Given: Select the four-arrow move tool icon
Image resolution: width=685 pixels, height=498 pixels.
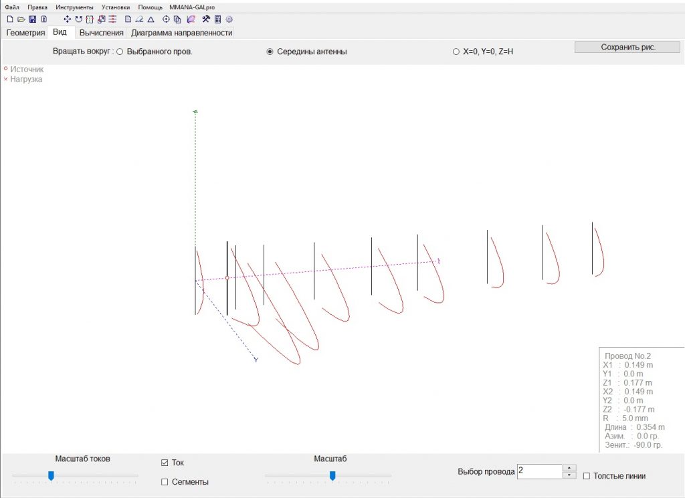Looking at the screenshot, I should point(68,19).
